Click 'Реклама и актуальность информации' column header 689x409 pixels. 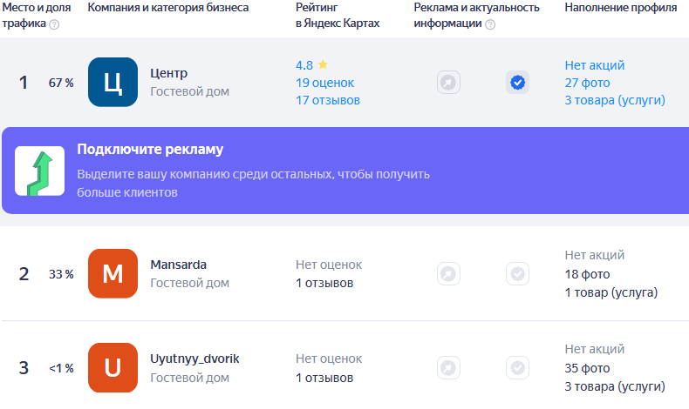(476, 16)
